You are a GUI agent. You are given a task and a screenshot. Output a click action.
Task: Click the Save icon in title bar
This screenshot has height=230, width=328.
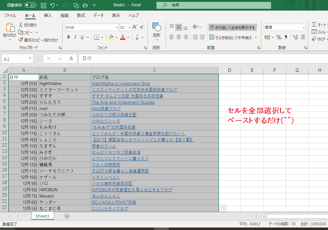[x=43, y=5]
